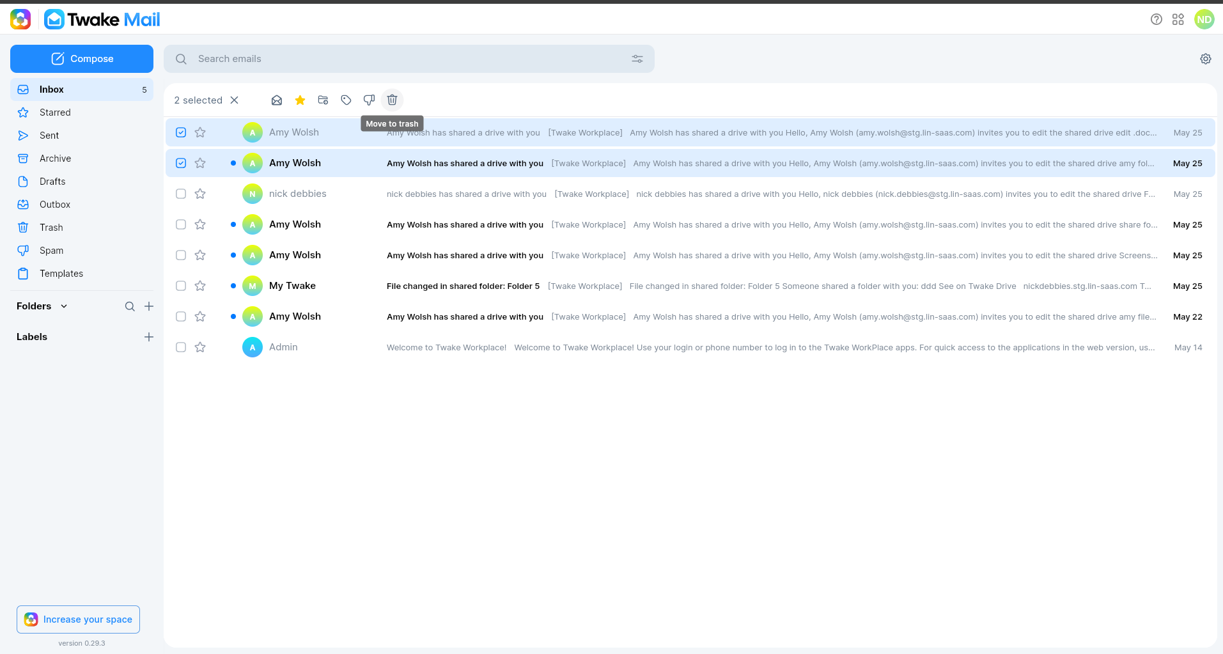Click the My Twake avatar
Image resolution: width=1223 pixels, height=654 pixels.
click(253, 286)
